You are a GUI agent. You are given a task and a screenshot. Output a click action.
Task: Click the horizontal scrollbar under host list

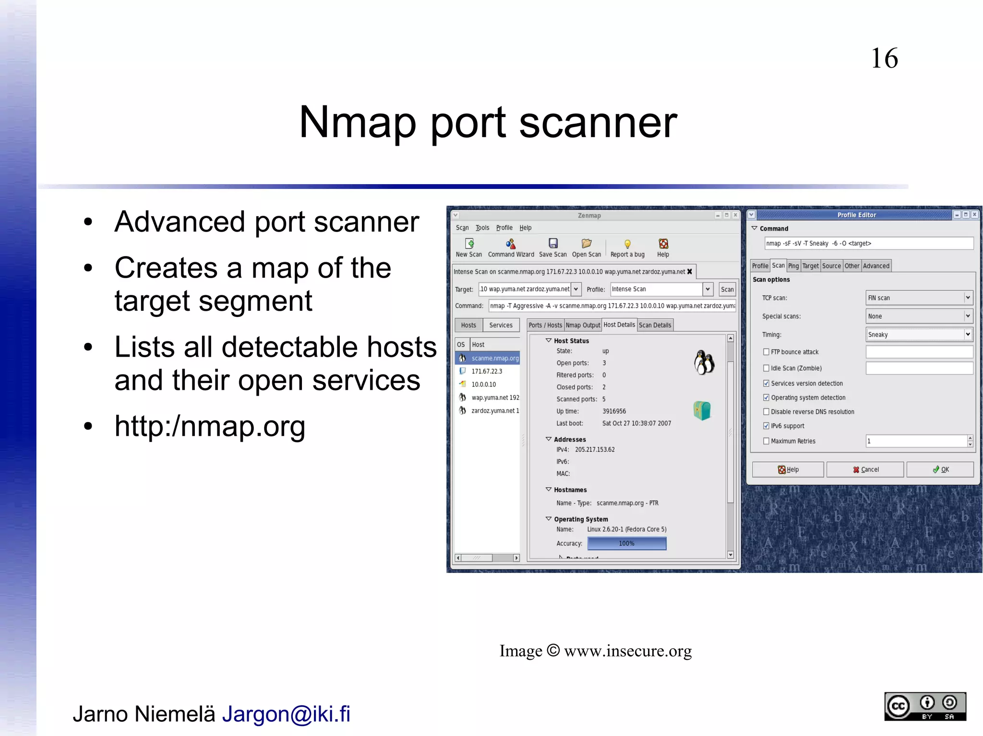(x=487, y=558)
